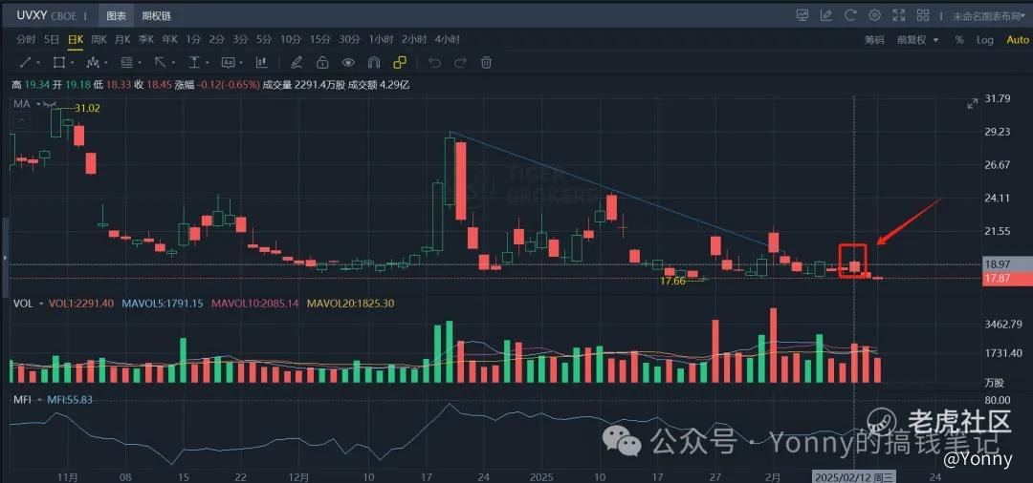Click the UVXY ticker symbol
This screenshot has height=483, width=1033.
[31, 15]
